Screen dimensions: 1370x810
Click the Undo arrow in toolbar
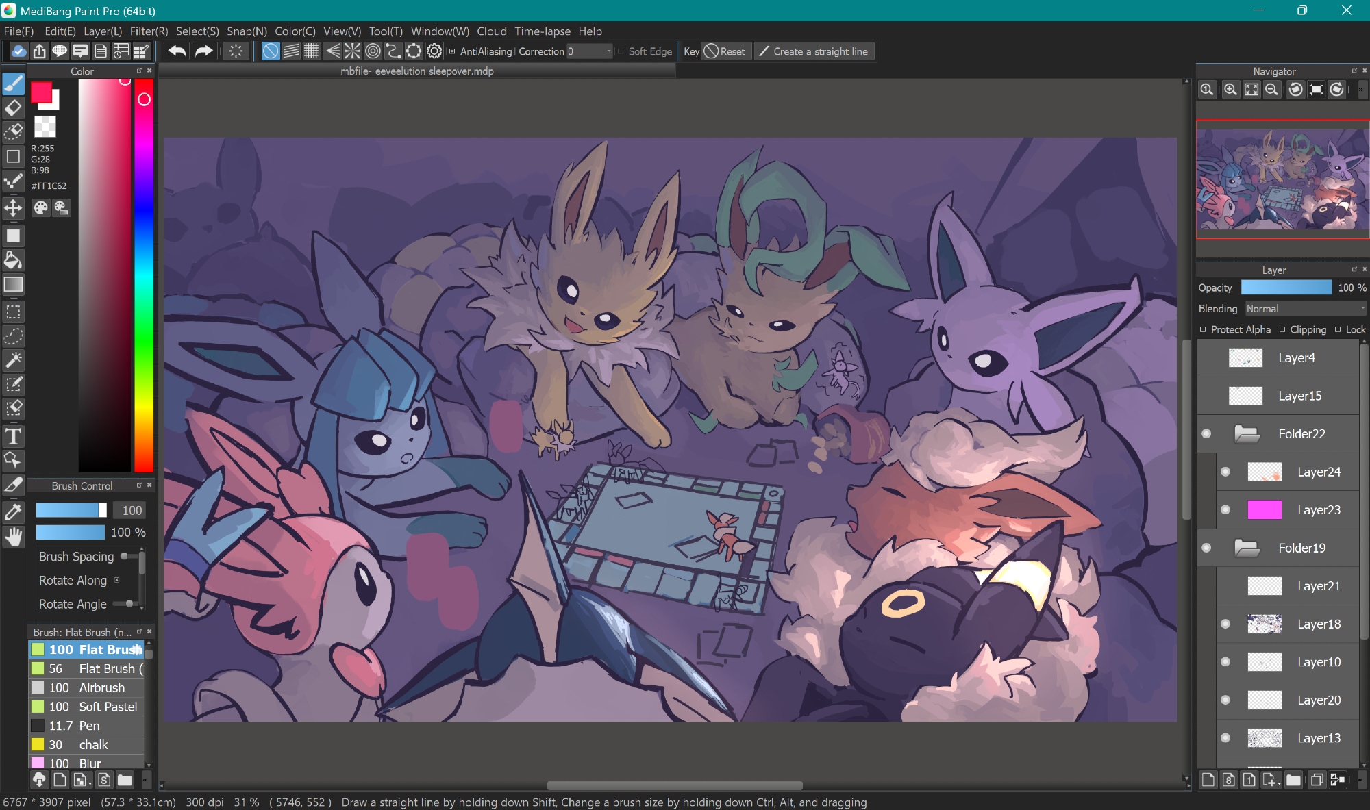click(x=177, y=51)
